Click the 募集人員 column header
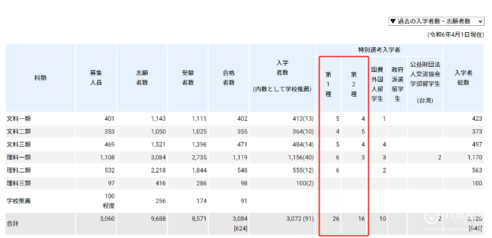492x238 pixels. (x=96, y=78)
